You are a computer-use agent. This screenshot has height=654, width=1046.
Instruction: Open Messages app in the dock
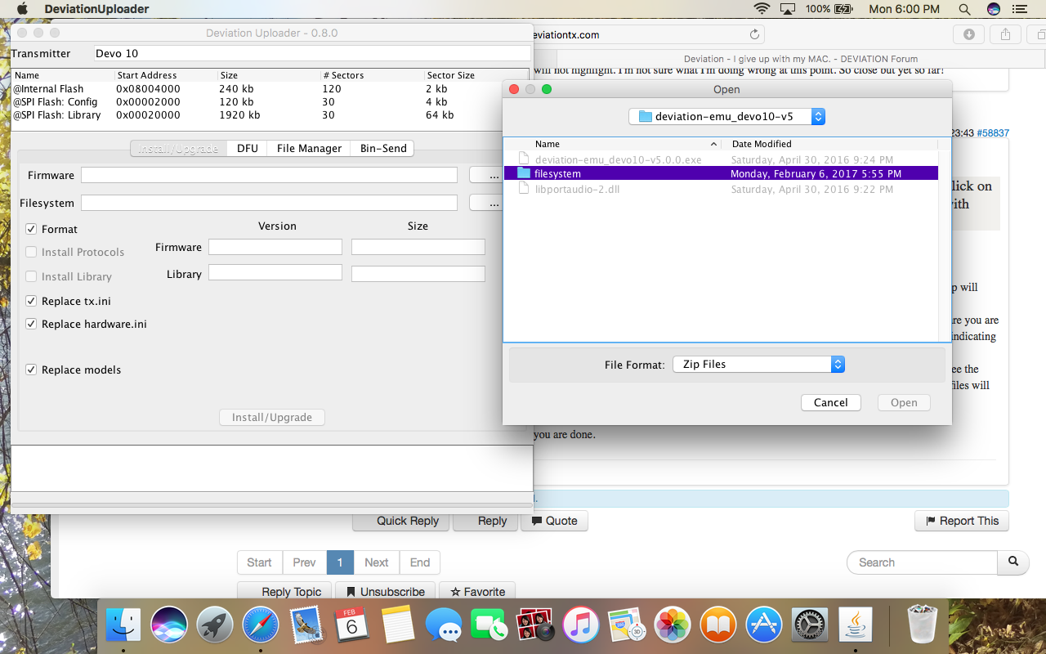[x=444, y=626]
